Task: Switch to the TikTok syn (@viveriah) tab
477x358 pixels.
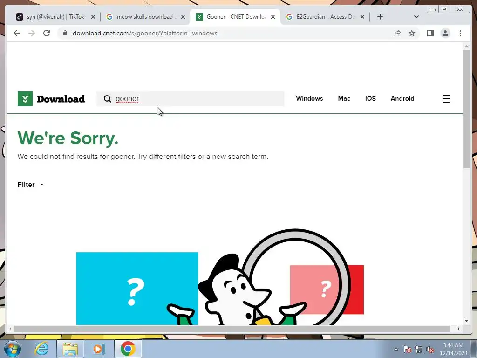Action: click(x=55, y=17)
